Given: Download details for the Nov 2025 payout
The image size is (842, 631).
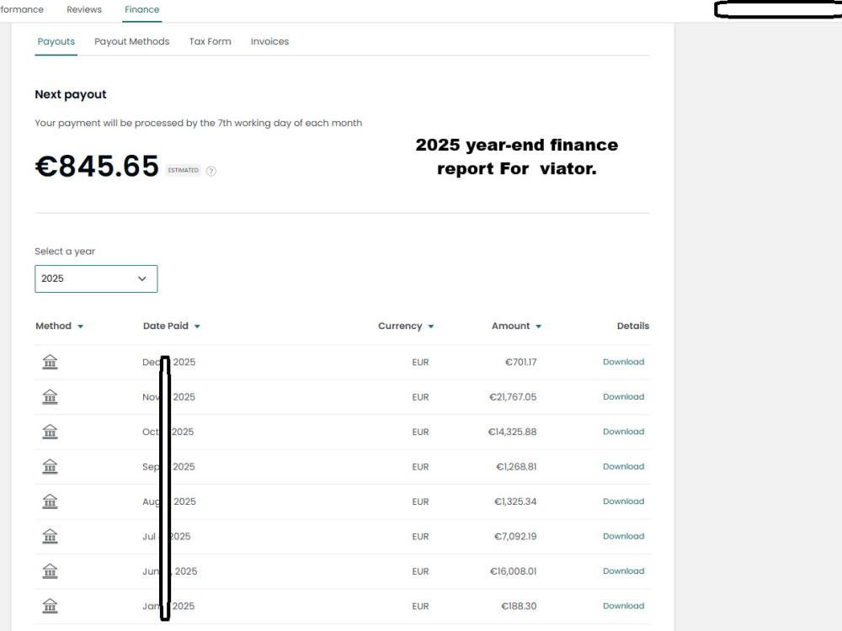Looking at the screenshot, I should point(623,396).
